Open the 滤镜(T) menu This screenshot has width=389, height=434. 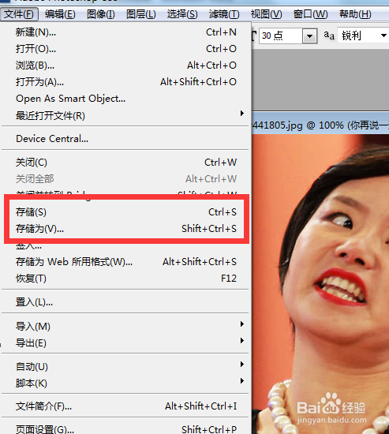pyautogui.click(x=224, y=14)
